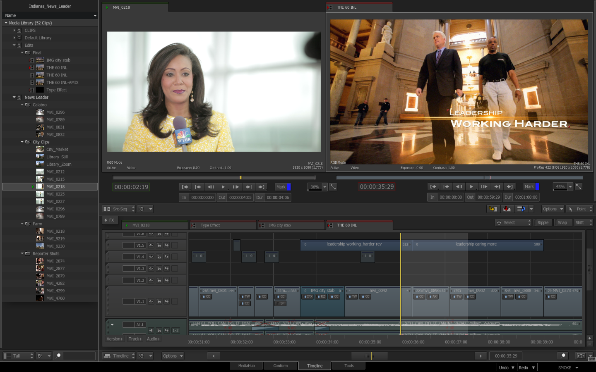
Task: Click the timeline fit-to-window icon
Action: (x=581, y=356)
